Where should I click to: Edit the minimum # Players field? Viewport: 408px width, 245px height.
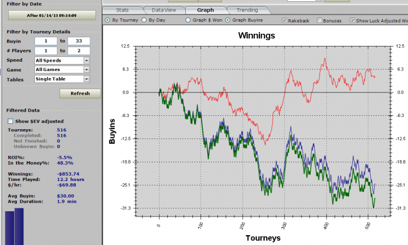tap(46, 51)
